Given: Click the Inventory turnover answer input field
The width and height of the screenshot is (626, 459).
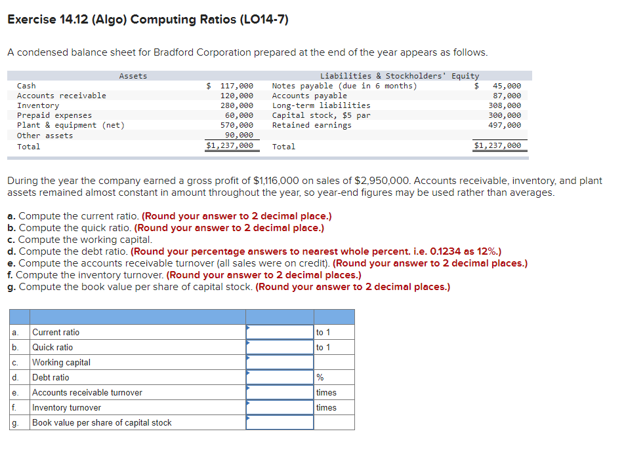Looking at the screenshot, I should tap(280, 408).
